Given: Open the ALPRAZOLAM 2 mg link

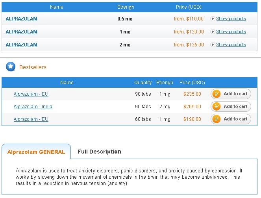Looking at the screenshot, I should point(22,44).
